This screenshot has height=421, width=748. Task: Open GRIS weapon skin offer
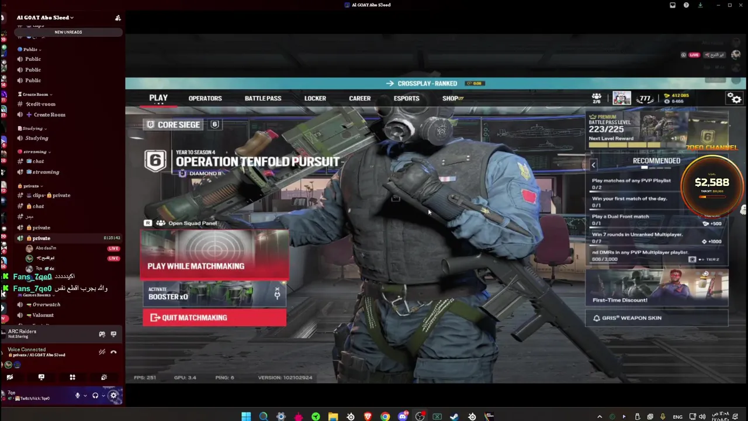[x=657, y=318]
